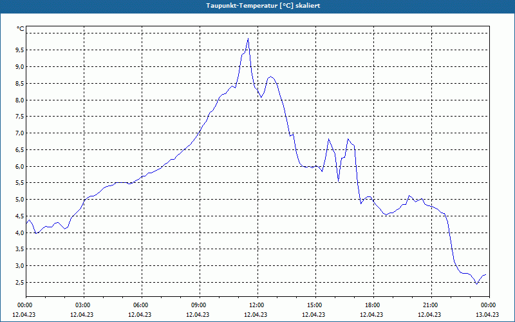Screen dimensions: 515x322
Task: Click the 5,0 y-axis value
Action: [x=20, y=200]
